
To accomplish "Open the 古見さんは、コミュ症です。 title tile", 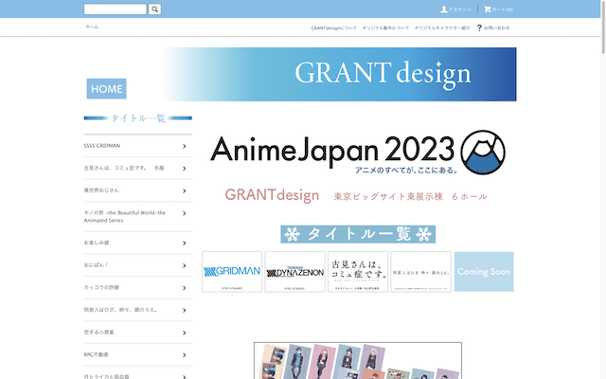I will click(x=358, y=272).
